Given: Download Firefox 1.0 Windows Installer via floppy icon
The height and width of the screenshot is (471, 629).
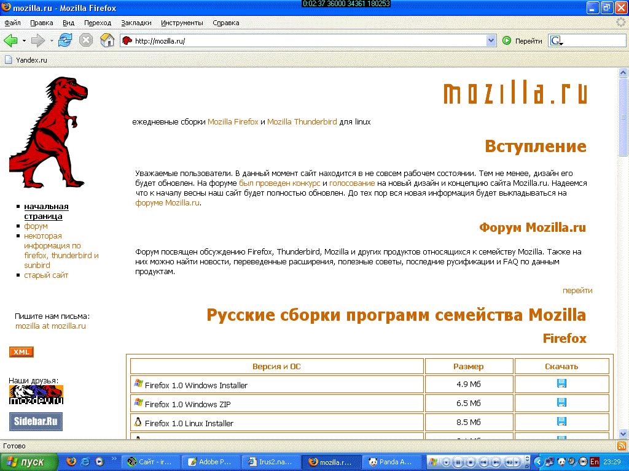Looking at the screenshot, I should point(561,384).
